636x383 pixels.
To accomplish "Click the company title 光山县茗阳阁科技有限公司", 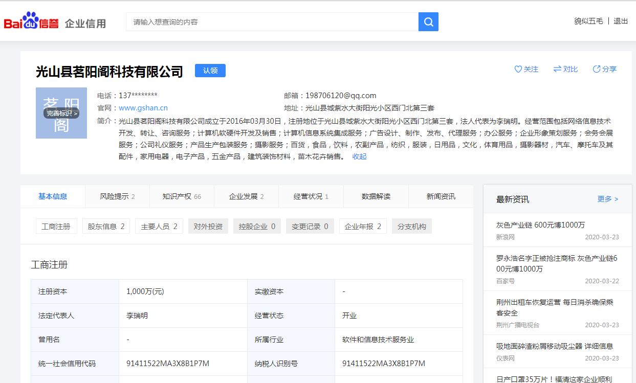I will (x=109, y=71).
